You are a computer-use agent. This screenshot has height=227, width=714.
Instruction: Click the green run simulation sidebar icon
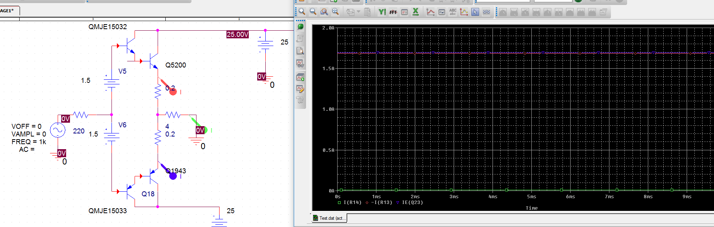click(x=300, y=26)
